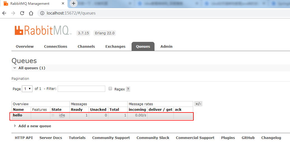Switch to the Overview tab
Screen dimensions: 290x151
[25, 46]
